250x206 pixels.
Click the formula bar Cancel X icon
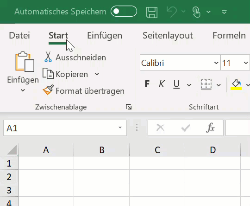[160, 128]
